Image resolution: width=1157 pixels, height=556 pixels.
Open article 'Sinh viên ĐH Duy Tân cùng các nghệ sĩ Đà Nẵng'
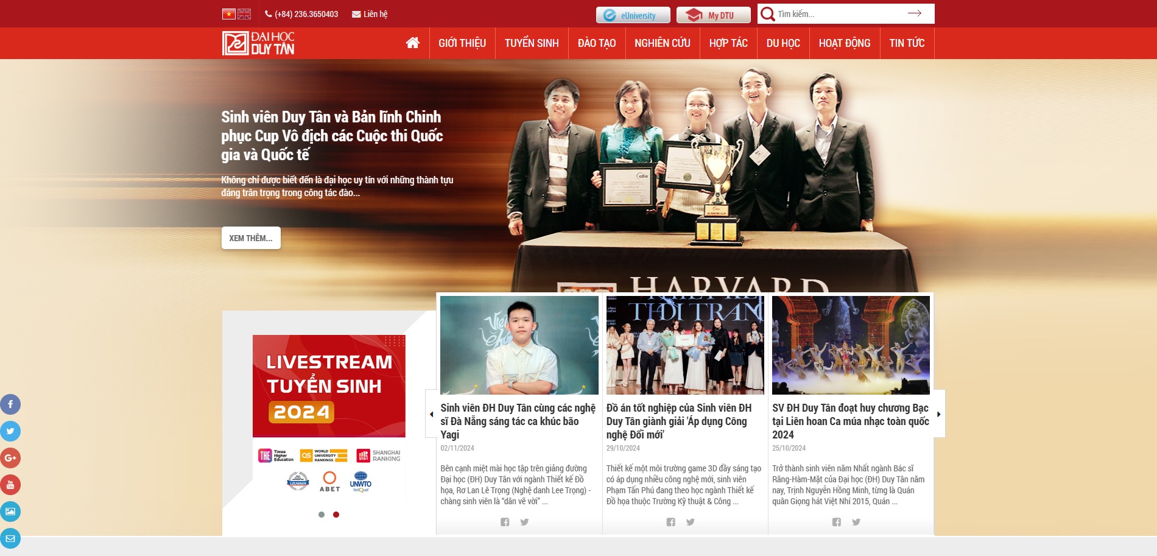[518, 421]
